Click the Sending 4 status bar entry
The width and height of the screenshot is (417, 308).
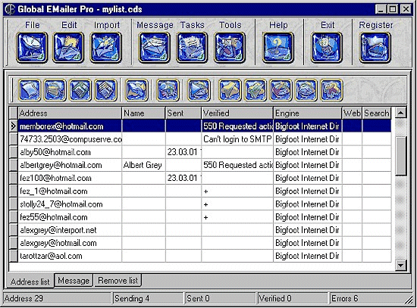point(148,298)
